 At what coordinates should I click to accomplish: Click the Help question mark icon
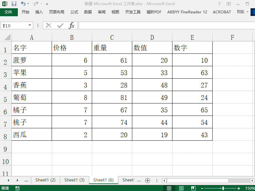pos(219,4)
